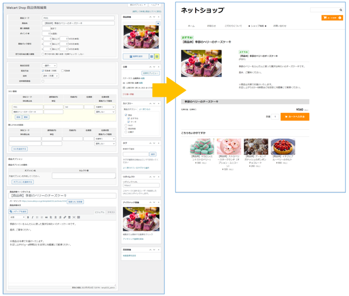Open the 在庫有り stock status dropdown
This screenshot has height=296, width=349.
coord(105,107)
